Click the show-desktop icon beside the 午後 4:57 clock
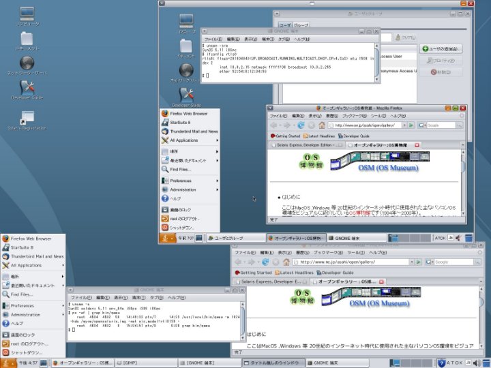Image resolution: width=491 pixels, height=368 pixels. pos(44,363)
